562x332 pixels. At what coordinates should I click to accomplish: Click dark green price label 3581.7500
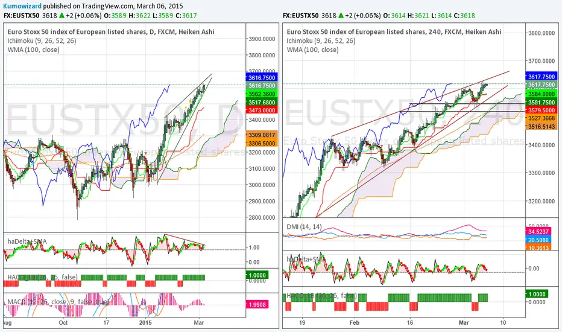point(541,102)
